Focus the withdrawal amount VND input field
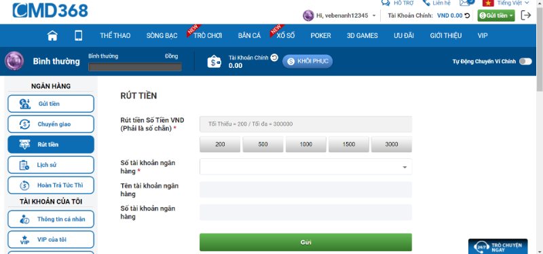The image size is (543, 254). tap(306, 124)
